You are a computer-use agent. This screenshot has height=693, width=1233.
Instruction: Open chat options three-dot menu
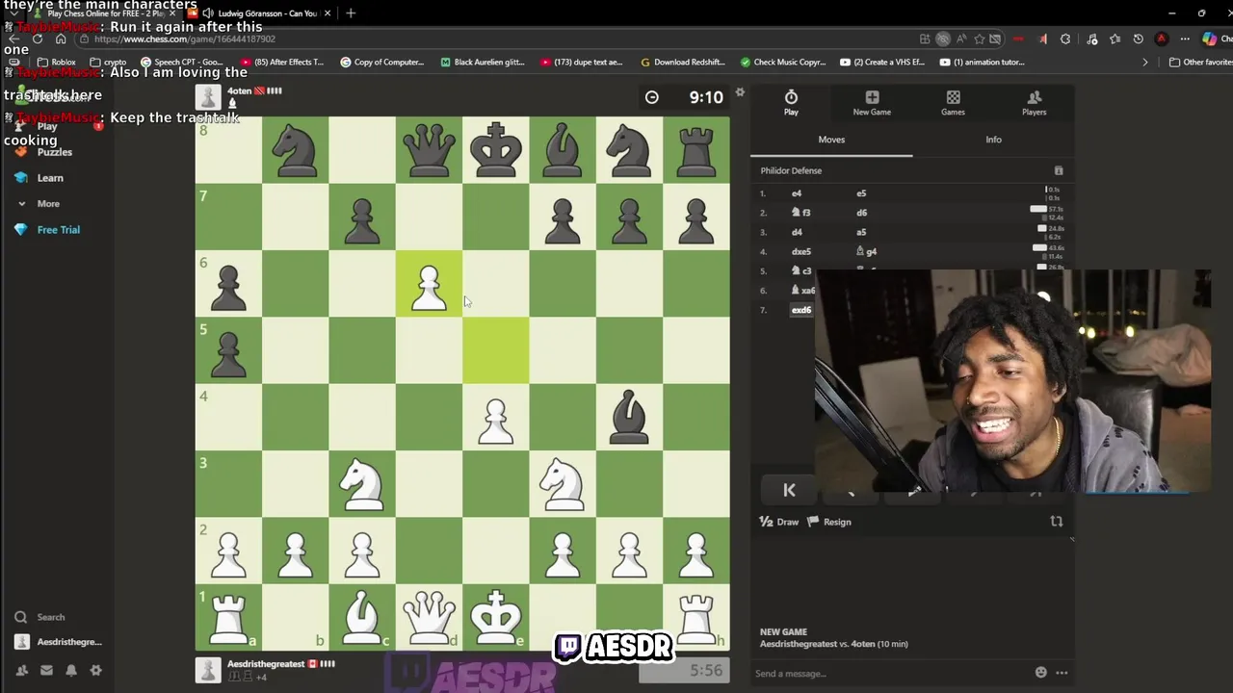coord(1062,673)
